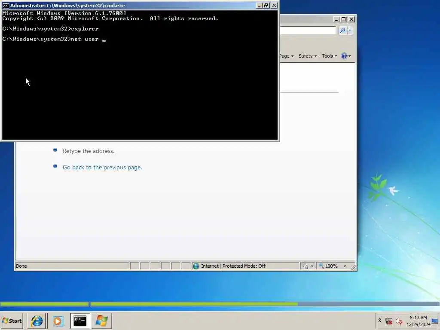
Task: Minimize the cmd.exe window
Action: 259,6
